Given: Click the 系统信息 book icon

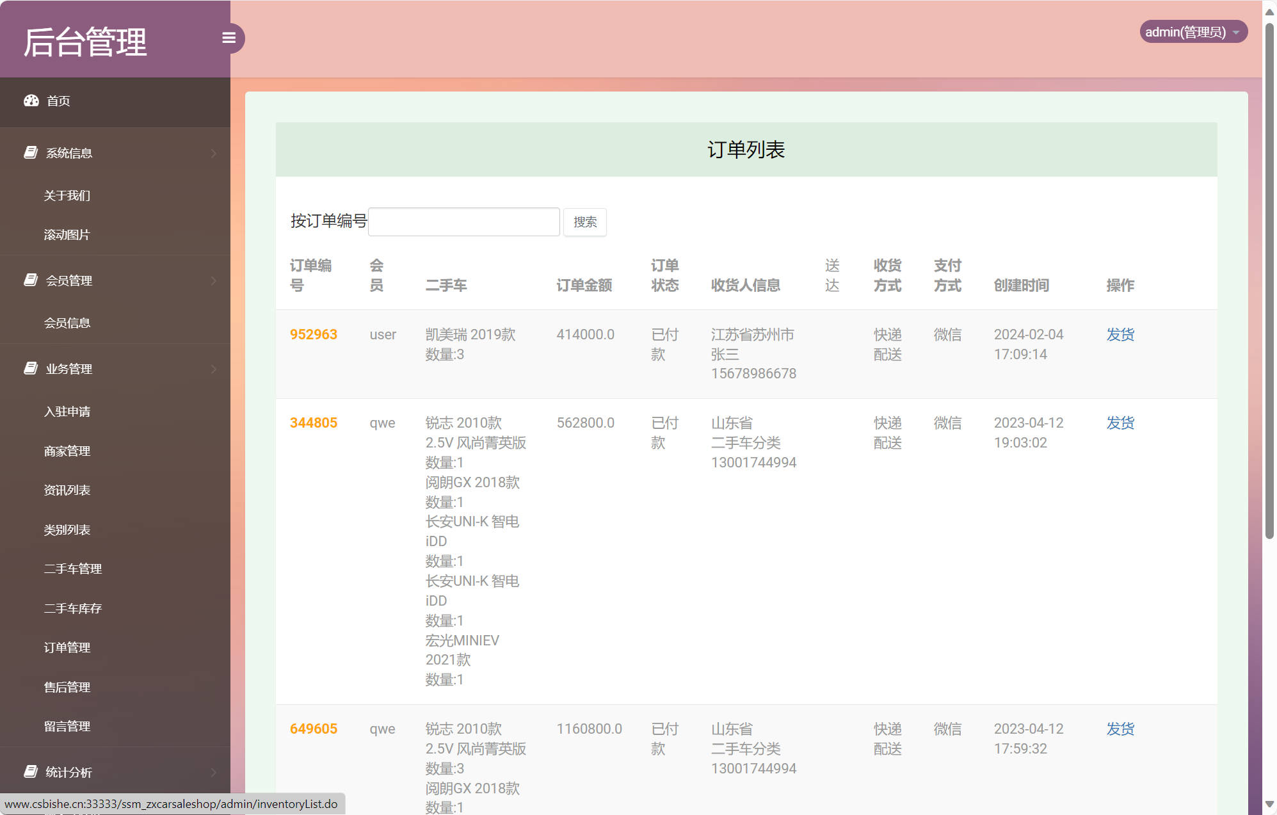Looking at the screenshot, I should (31, 152).
